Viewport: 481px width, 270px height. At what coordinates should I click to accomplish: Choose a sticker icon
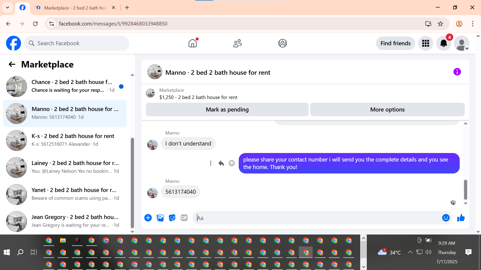pos(172,218)
